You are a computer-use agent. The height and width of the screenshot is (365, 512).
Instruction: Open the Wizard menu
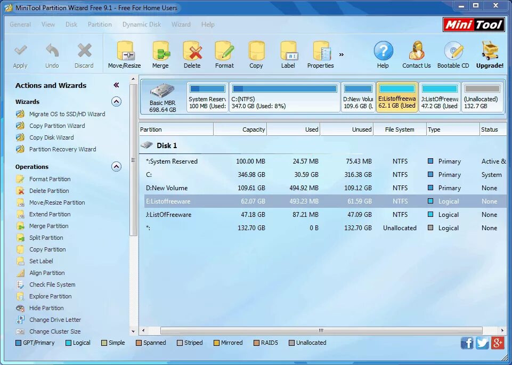click(x=181, y=25)
